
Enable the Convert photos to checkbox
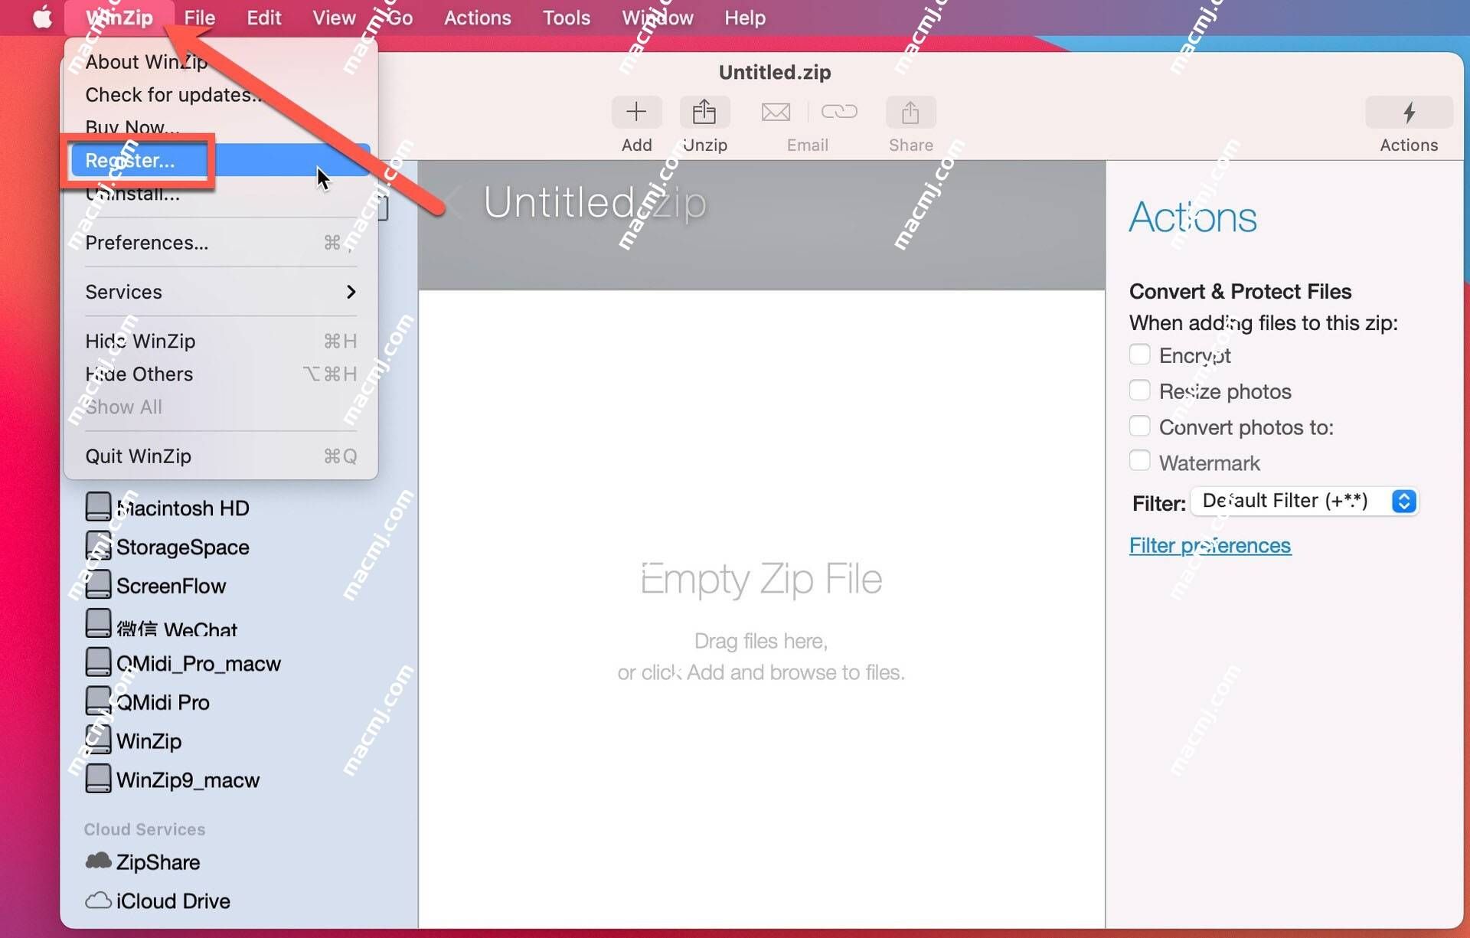(1139, 426)
